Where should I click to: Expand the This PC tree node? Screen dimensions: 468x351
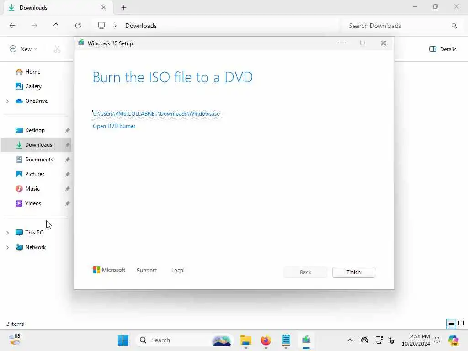tap(8, 233)
